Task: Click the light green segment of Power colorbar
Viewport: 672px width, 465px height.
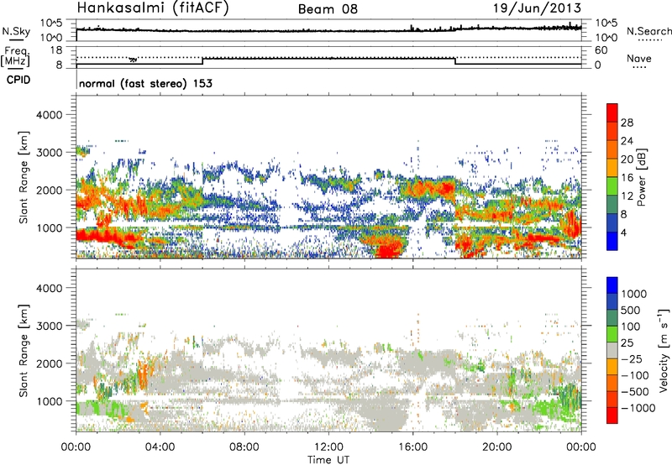Action: coord(612,186)
